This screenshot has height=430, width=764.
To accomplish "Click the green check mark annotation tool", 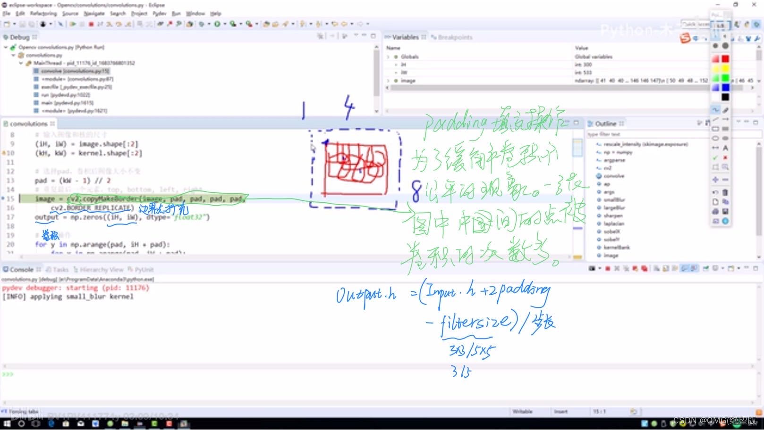I will tap(715, 157).
